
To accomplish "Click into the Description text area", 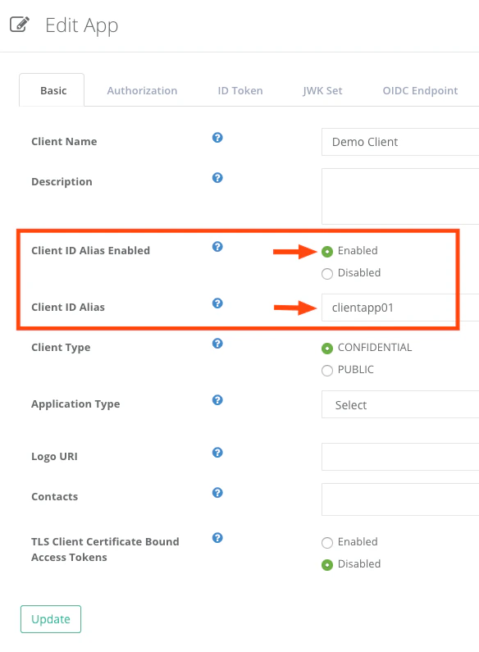I will (400, 196).
